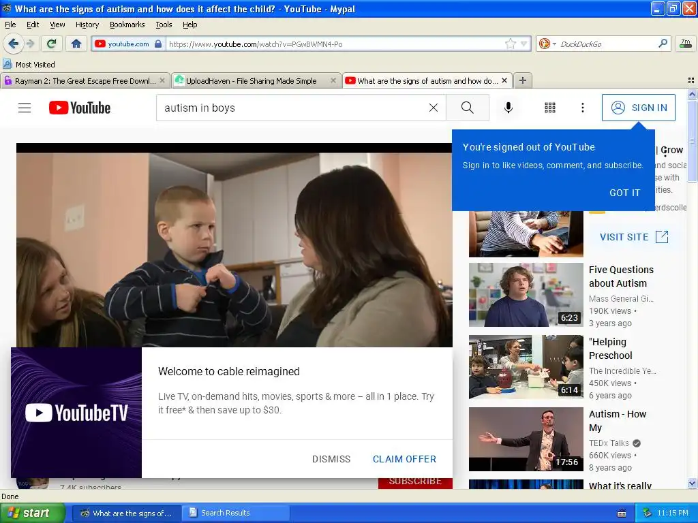
Task: Dismiss the signed-out notice with GOT IT
Action: (624, 193)
